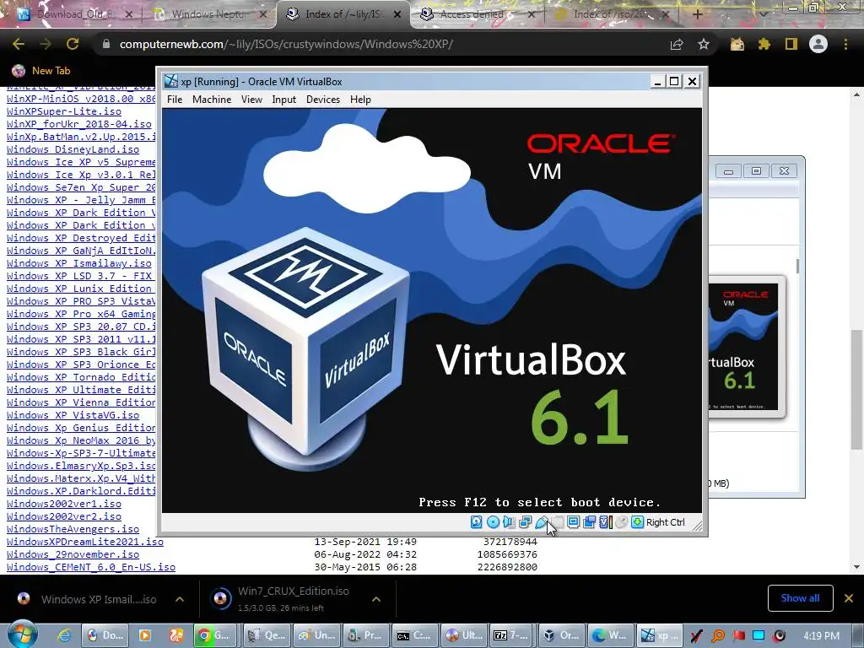This screenshot has height=648, width=864.
Task: Click the Right Ctrl host key label
Action: [665, 522]
